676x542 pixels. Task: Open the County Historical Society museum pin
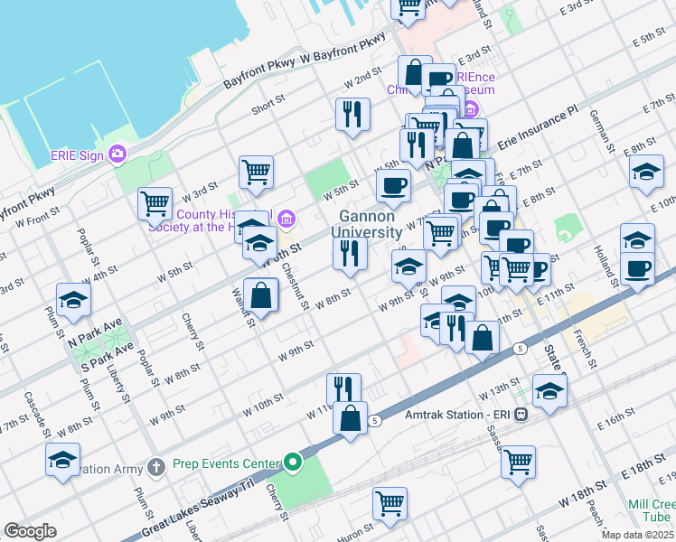pyautogui.click(x=286, y=219)
